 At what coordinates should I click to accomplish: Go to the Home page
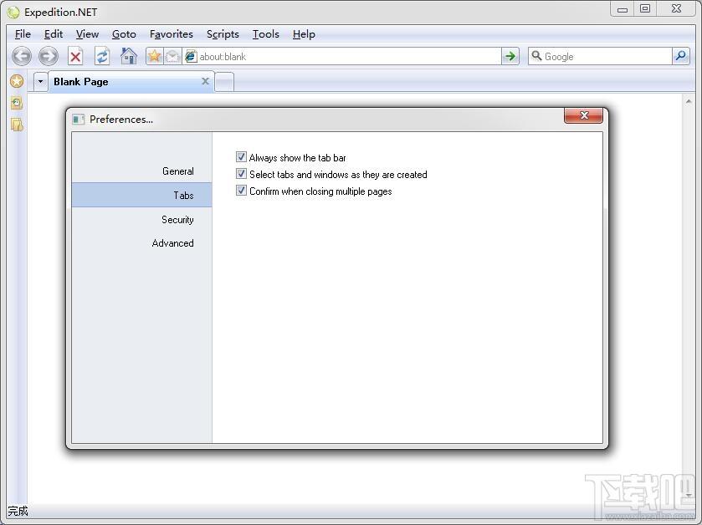pos(129,56)
